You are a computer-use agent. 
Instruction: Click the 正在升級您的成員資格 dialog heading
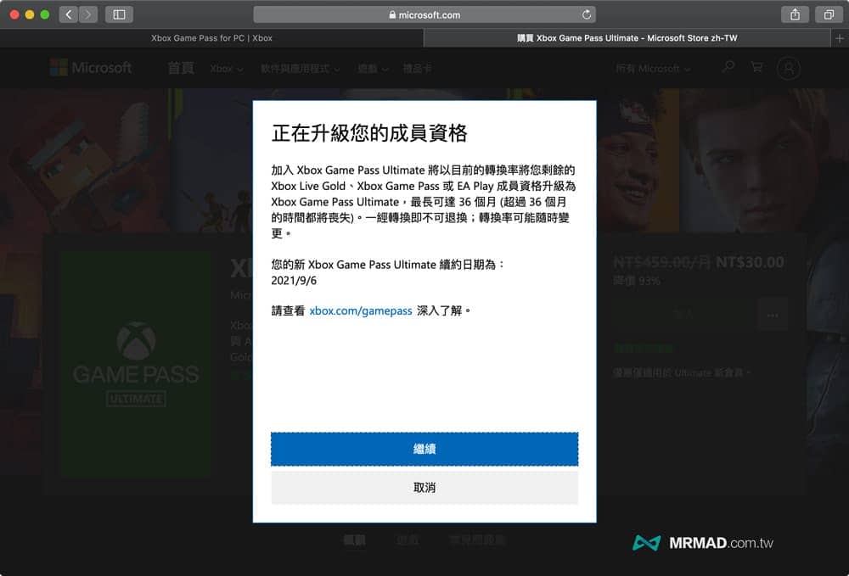coord(369,133)
